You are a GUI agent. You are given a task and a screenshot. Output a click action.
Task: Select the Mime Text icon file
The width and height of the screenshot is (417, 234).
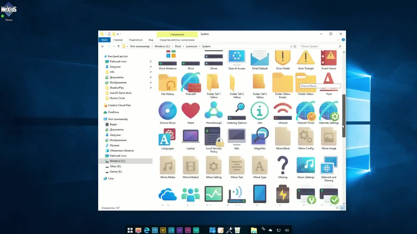pos(237,167)
